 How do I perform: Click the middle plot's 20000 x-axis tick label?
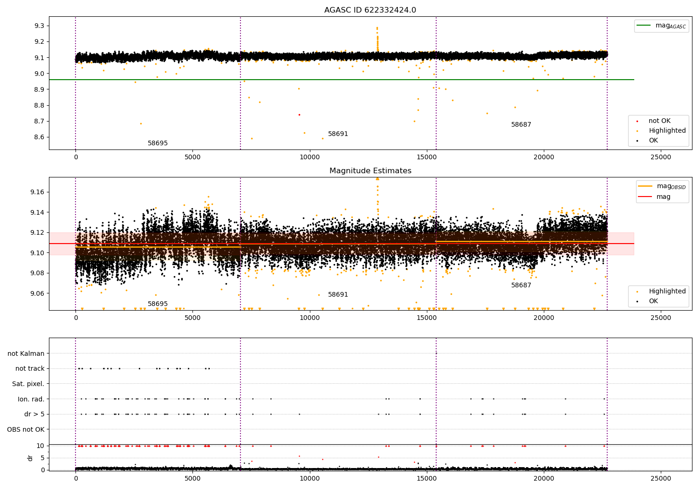tap(544, 318)
